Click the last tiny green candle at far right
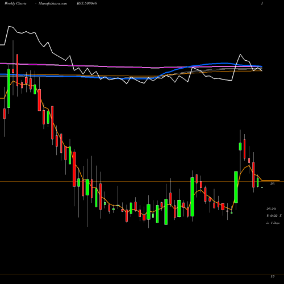 click(x=262, y=187)
